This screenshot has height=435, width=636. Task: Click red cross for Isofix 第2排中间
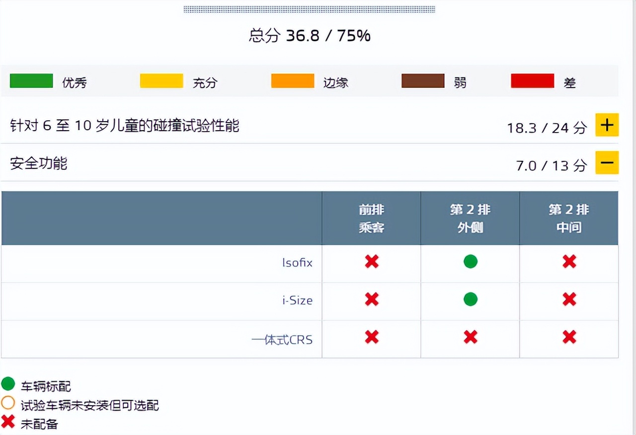pos(569,262)
